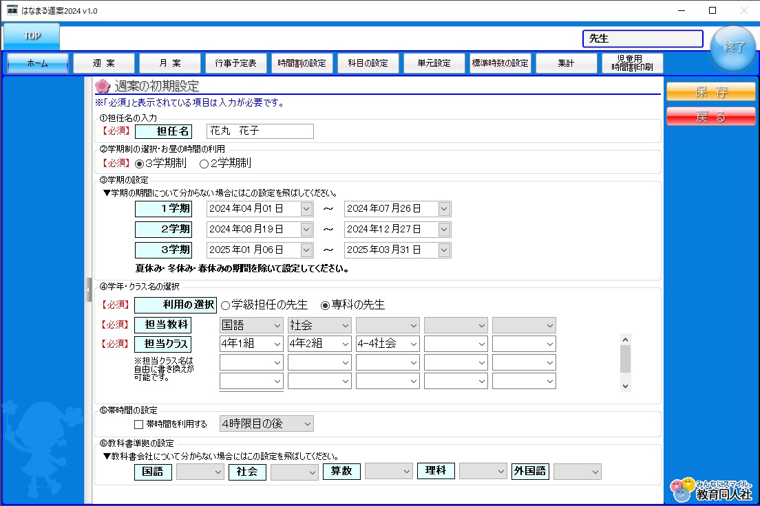Click scroll up arrow of class list
The height and width of the screenshot is (506, 760).
tap(625, 340)
